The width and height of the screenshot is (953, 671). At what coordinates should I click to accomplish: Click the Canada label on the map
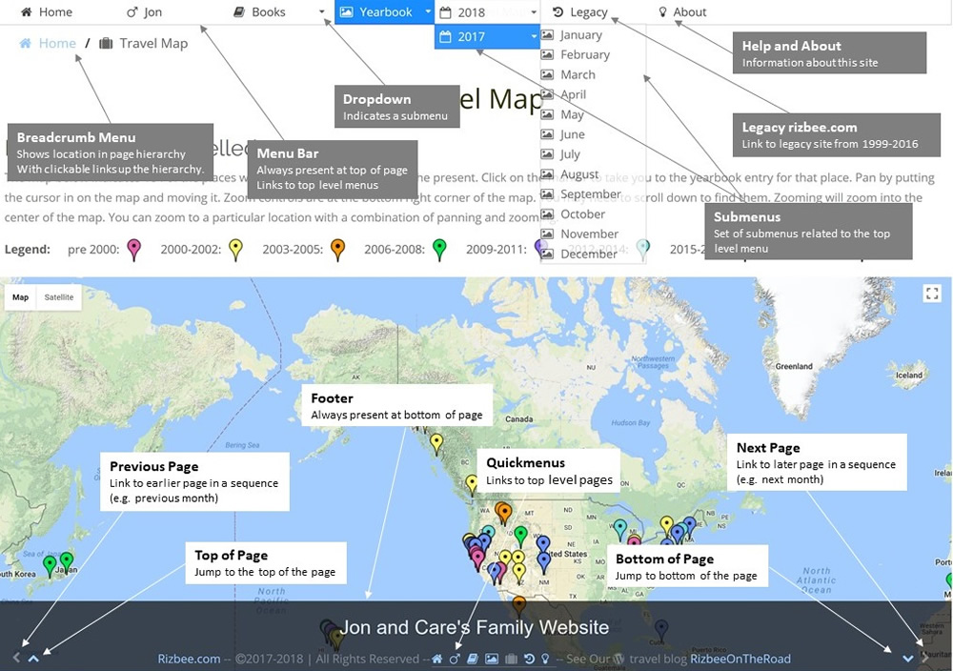click(x=519, y=419)
